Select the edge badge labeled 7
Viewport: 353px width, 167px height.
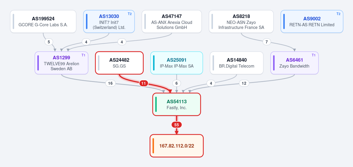[267, 42]
